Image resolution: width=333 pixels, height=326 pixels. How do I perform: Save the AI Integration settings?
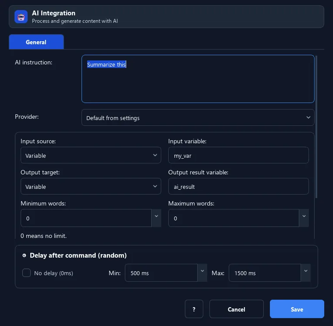[x=297, y=309]
